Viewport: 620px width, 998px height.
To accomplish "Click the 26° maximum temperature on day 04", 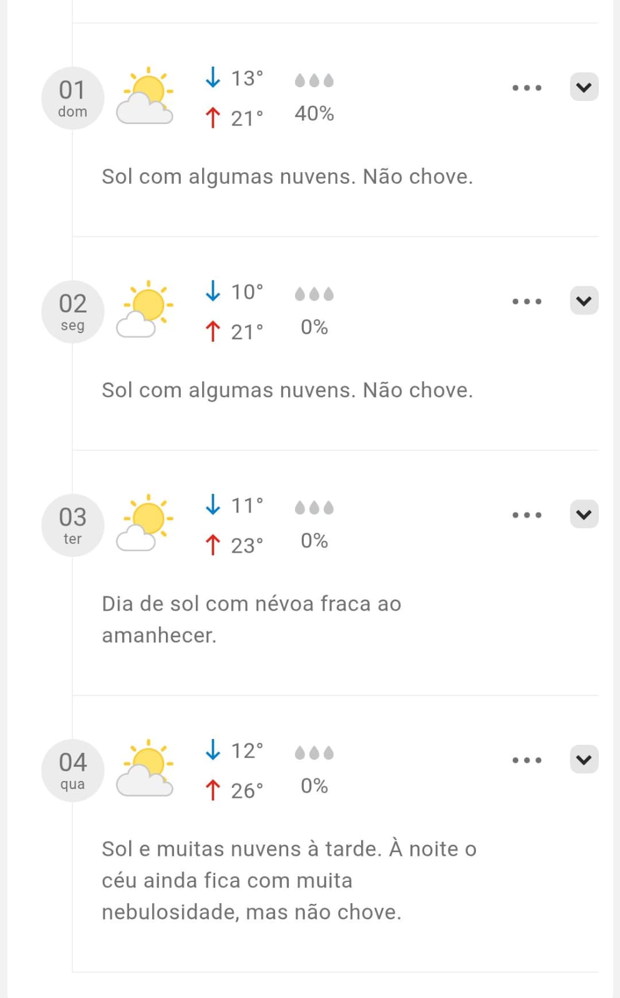I will [x=246, y=790].
